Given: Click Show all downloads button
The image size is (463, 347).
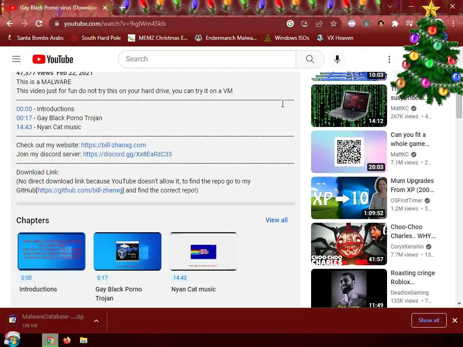Looking at the screenshot, I should pyautogui.click(x=429, y=320).
